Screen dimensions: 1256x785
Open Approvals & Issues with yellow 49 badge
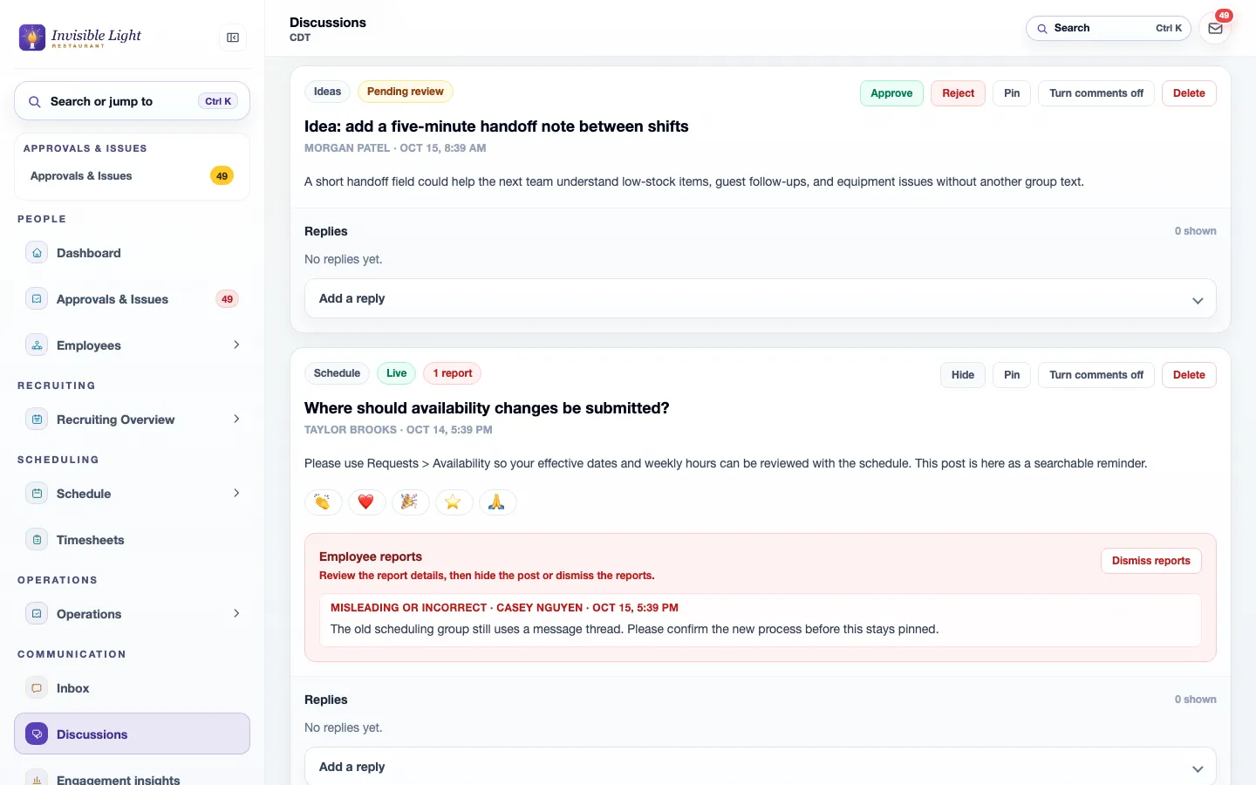click(x=132, y=176)
